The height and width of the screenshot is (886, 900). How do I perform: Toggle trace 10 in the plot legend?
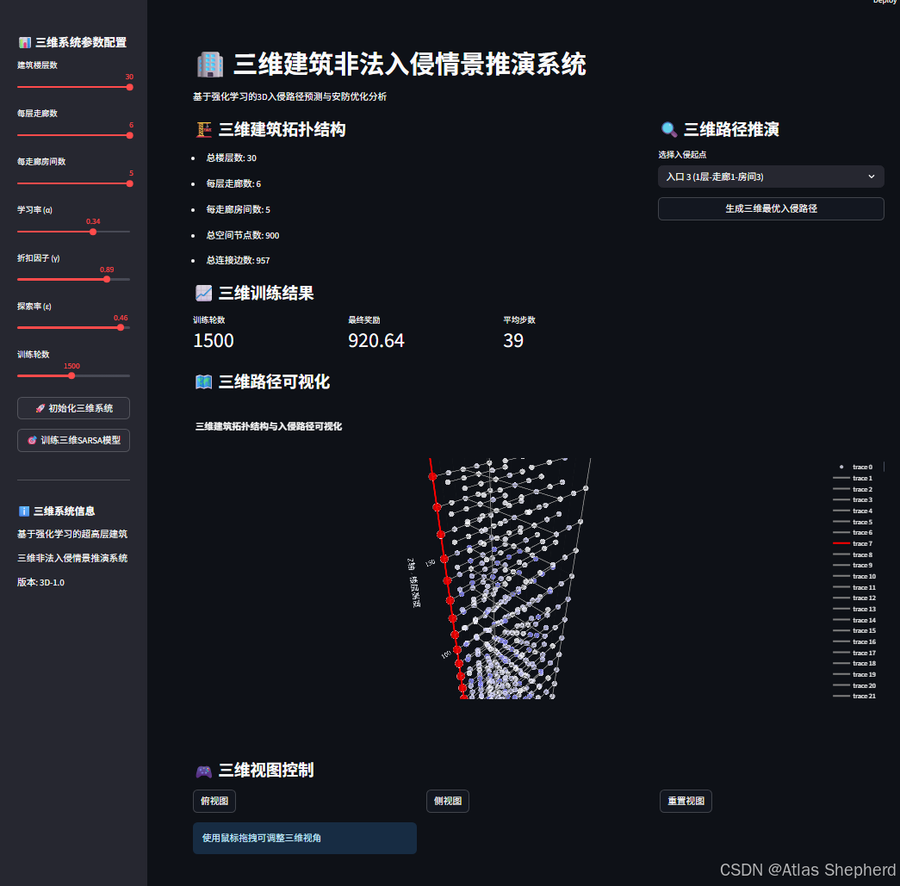tap(854, 576)
